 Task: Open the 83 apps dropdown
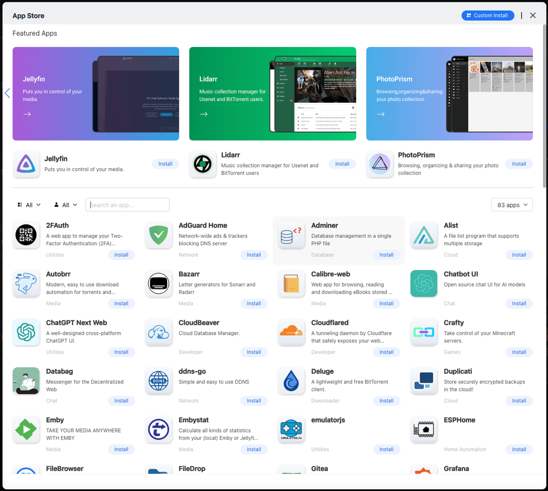pyautogui.click(x=512, y=205)
